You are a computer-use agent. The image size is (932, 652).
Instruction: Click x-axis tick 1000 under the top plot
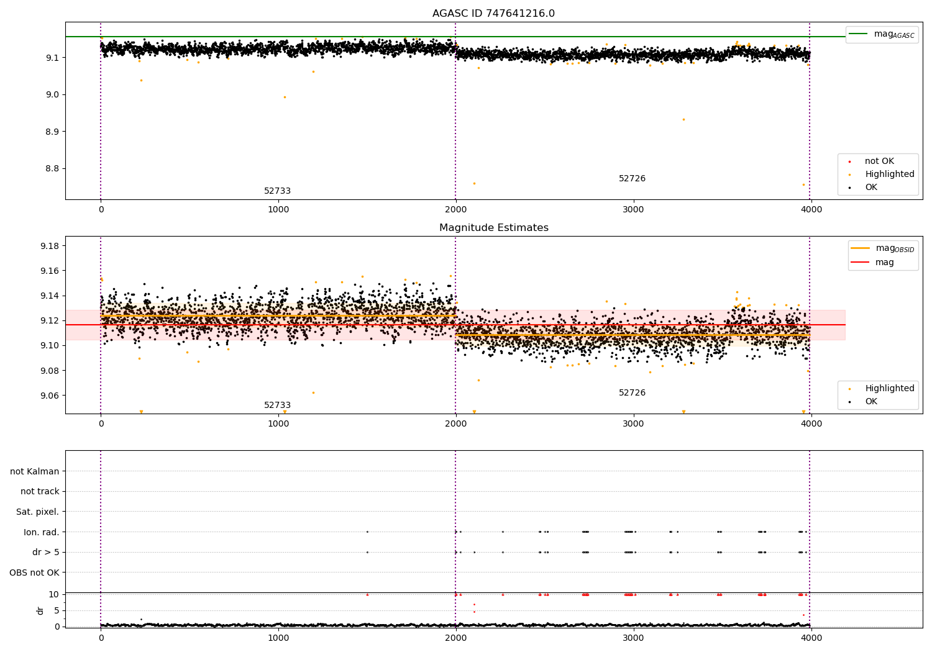pos(278,210)
